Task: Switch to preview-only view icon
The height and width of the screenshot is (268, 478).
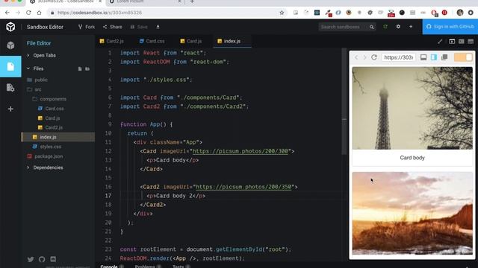Action: tap(471, 42)
